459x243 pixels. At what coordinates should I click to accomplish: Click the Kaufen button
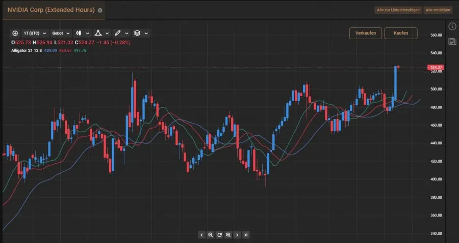[x=401, y=33]
